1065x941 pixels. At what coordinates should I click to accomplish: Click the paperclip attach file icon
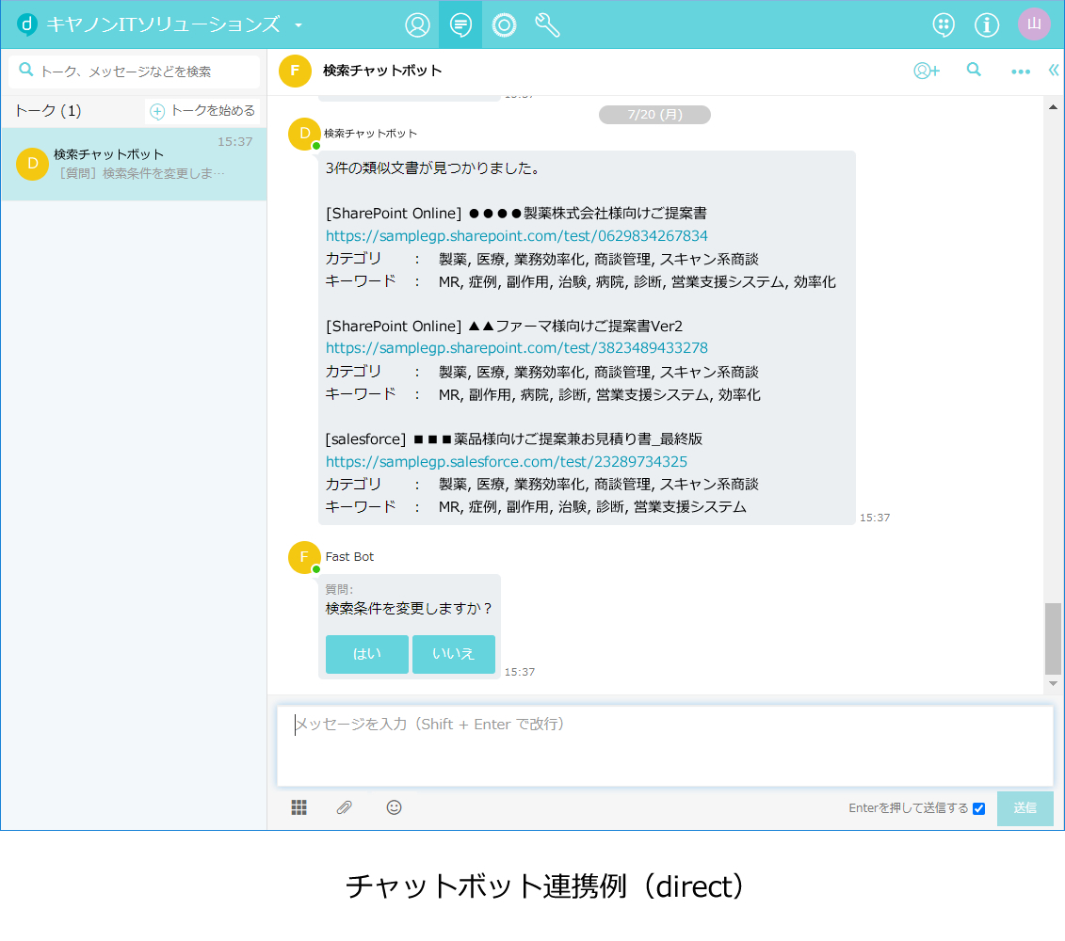pyautogui.click(x=345, y=807)
